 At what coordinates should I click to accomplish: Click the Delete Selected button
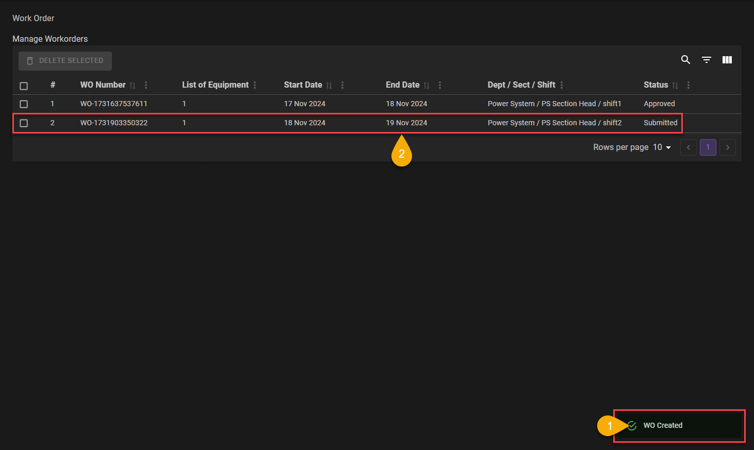[x=65, y=61]
